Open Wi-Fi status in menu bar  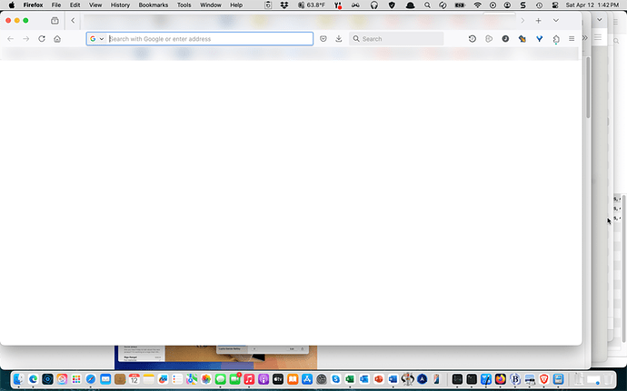(477, 5)
